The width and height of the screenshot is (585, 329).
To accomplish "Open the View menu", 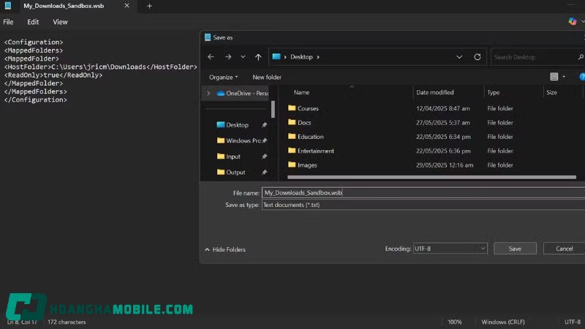I will point(60,22).
